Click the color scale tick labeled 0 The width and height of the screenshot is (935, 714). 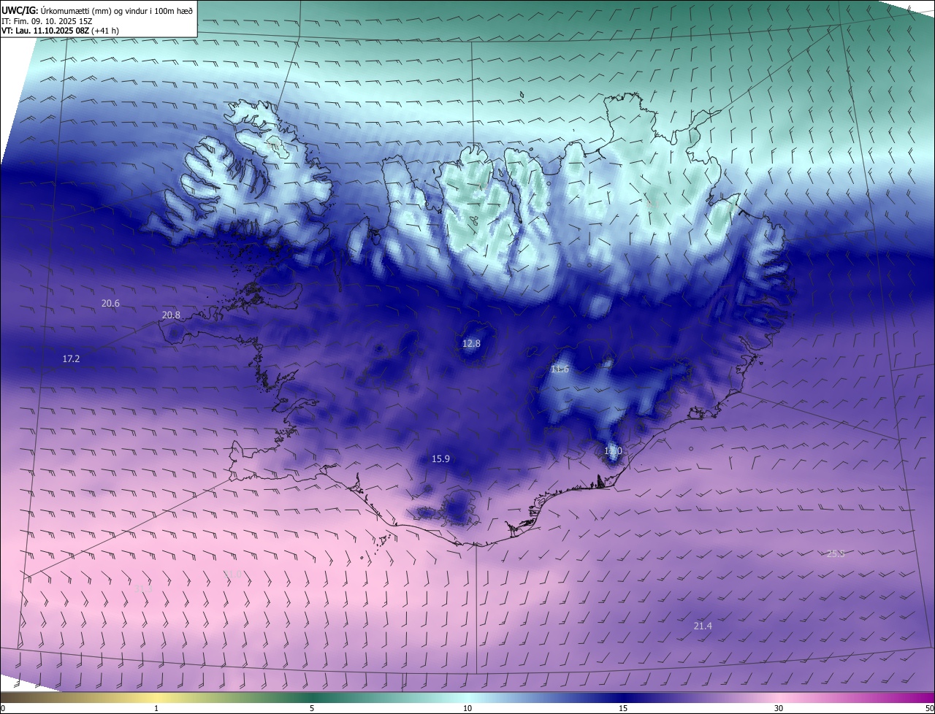3,708
